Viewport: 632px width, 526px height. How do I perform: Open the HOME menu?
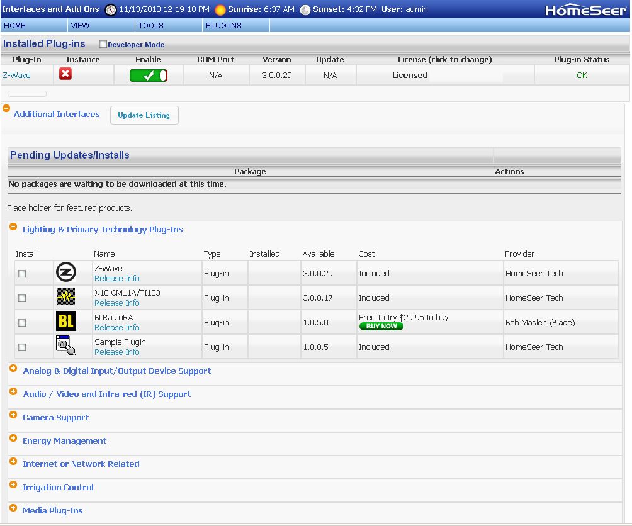[34, 25]
